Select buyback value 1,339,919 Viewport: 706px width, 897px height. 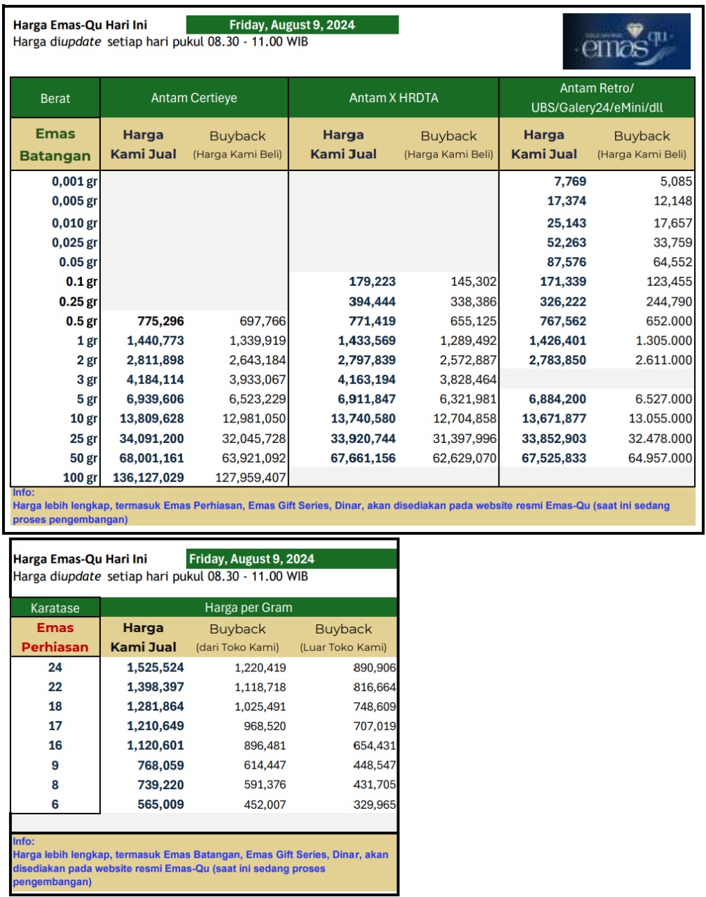coord(258,341)
